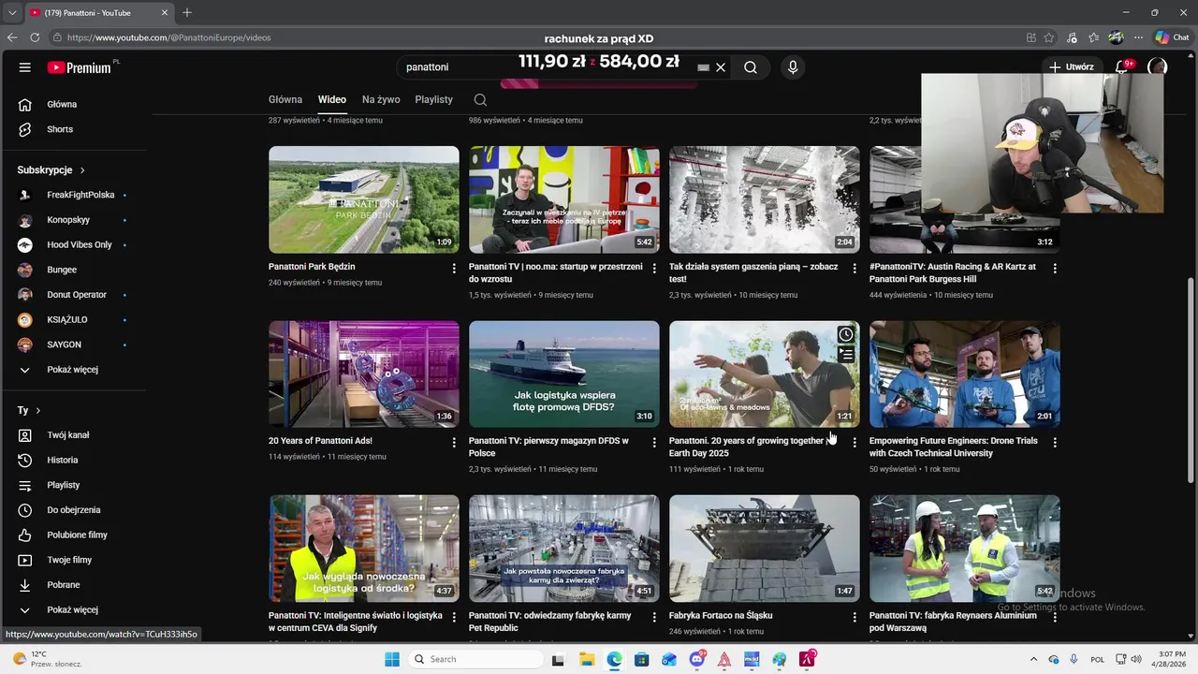Submit search with the magnifier button
The height and width of the screenshot is (674, 1198).
point(751,67)
